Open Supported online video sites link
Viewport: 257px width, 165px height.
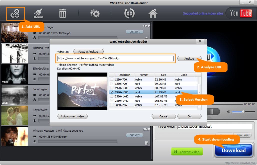click(203, 13)
